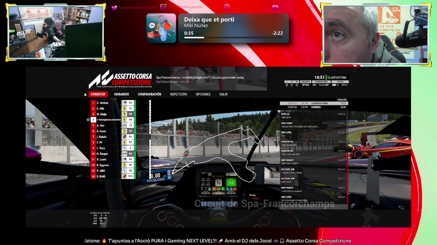Open the HORARIOS tab
This screenshot has width=437, height=245.
(x=122, y=94)
